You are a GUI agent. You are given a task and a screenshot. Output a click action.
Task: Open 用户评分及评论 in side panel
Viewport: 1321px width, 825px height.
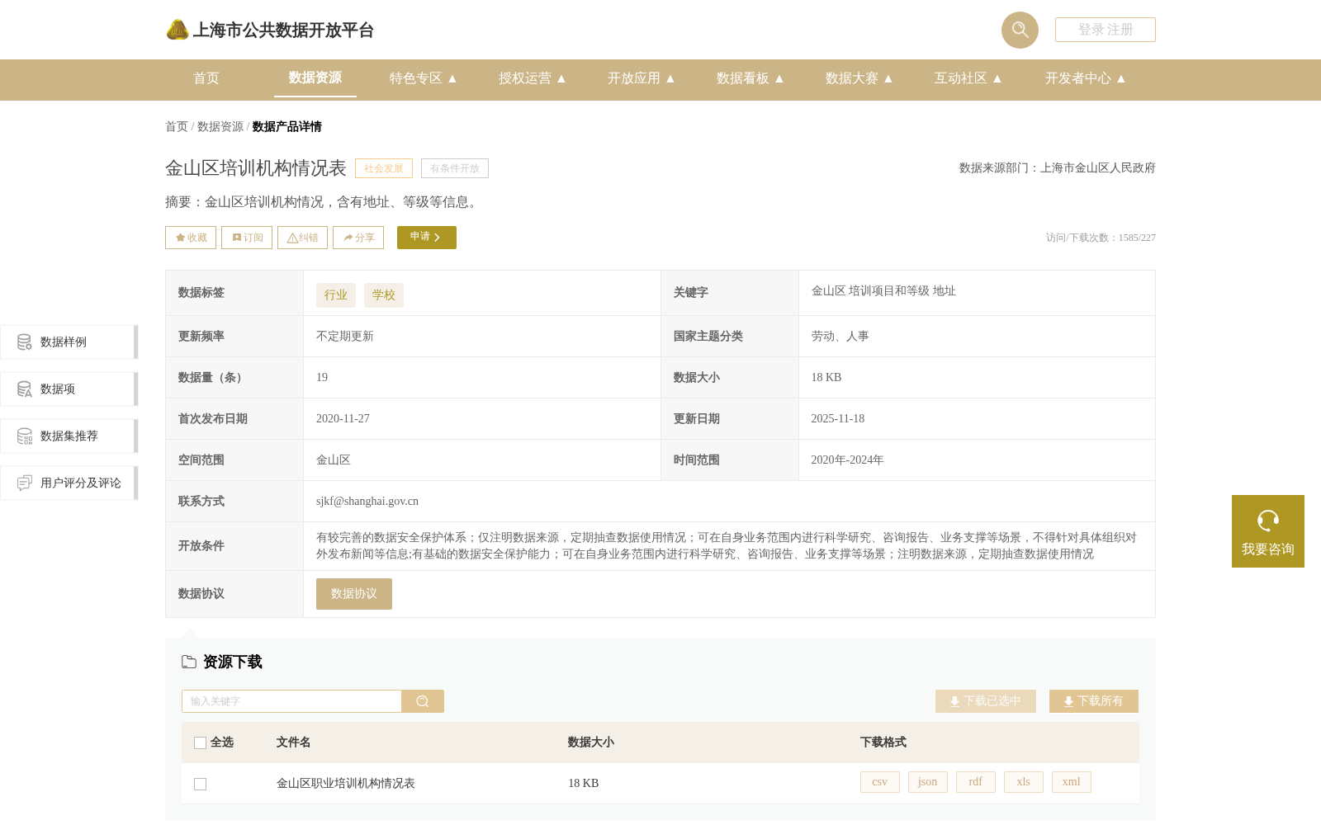click(x=69, y=483)
